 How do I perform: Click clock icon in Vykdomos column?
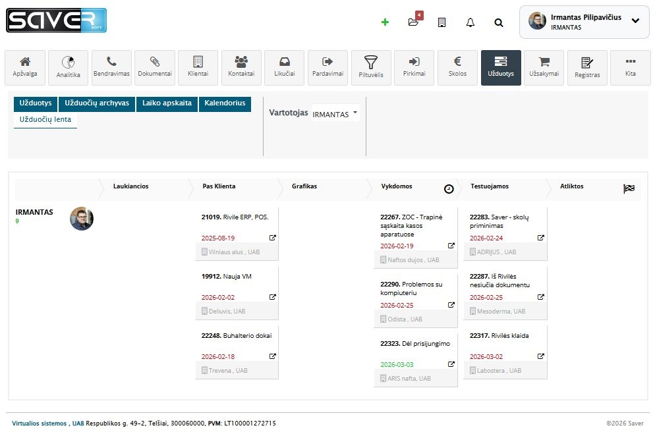click(449, 189)
